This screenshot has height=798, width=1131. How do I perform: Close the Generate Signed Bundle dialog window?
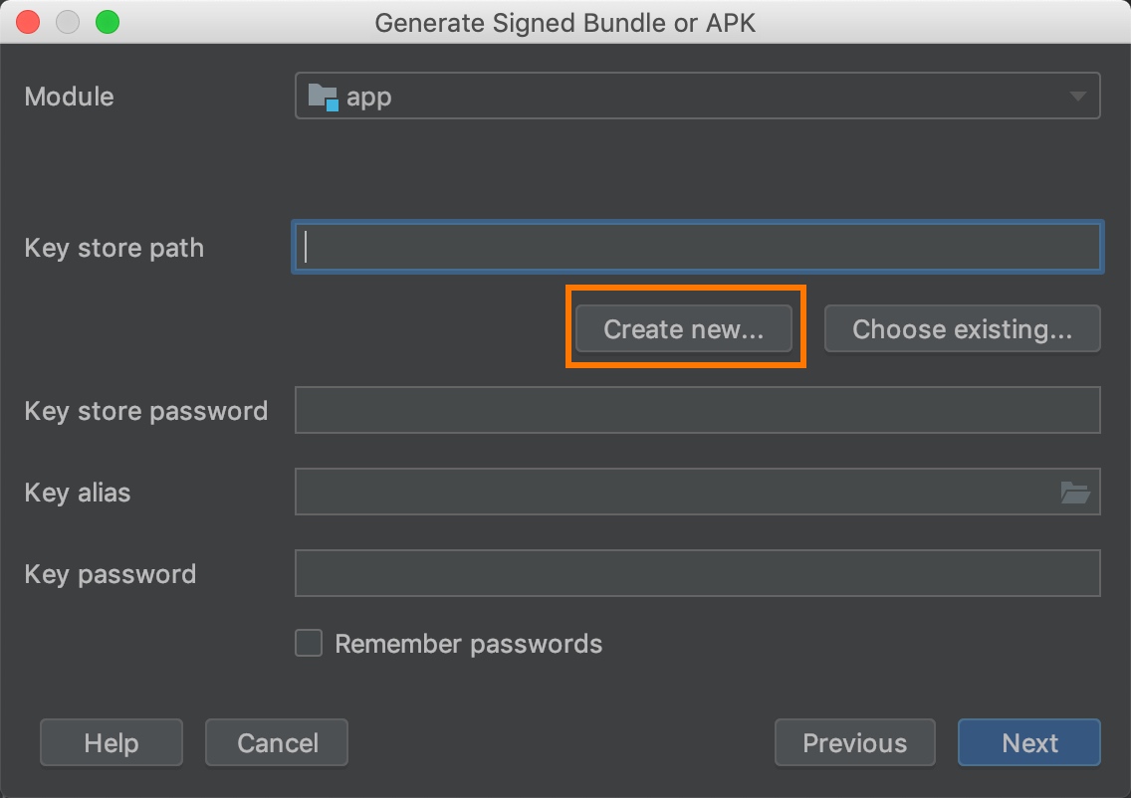click(x=29, y=22)
